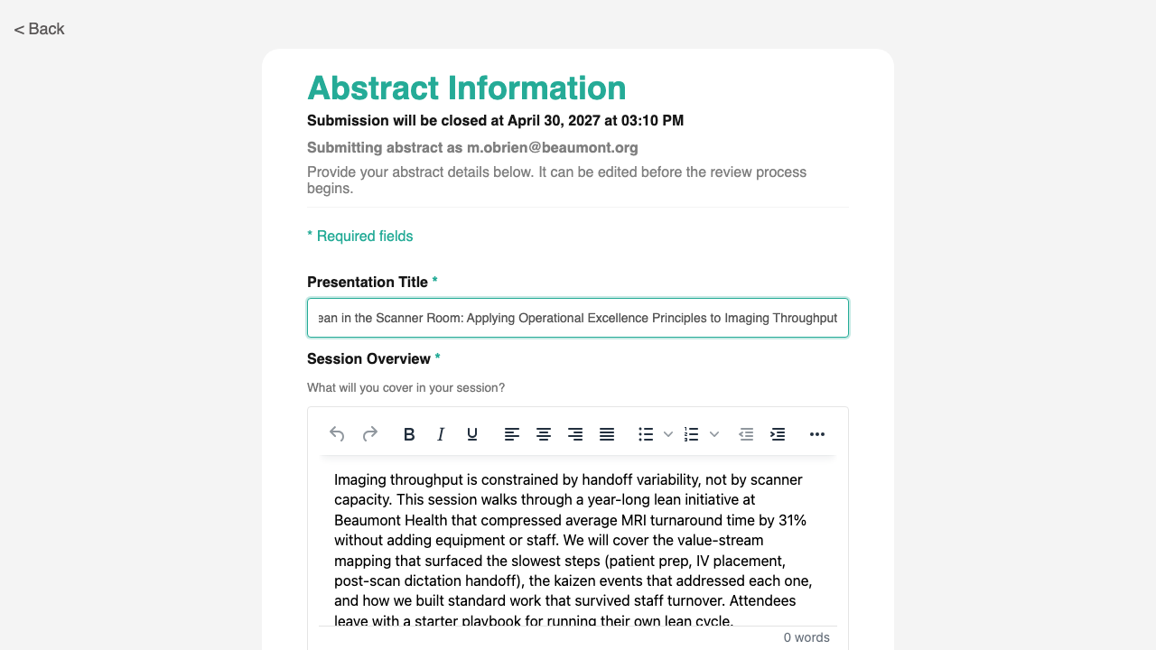Click the 'Abstract Information' heading

[467, 88]
